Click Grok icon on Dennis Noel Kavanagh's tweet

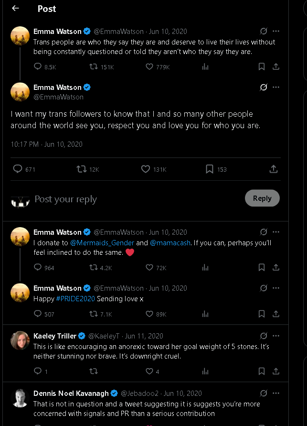click(x=264, y=393)
